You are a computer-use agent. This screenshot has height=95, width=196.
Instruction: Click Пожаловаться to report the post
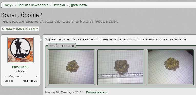tap(97, 92)
